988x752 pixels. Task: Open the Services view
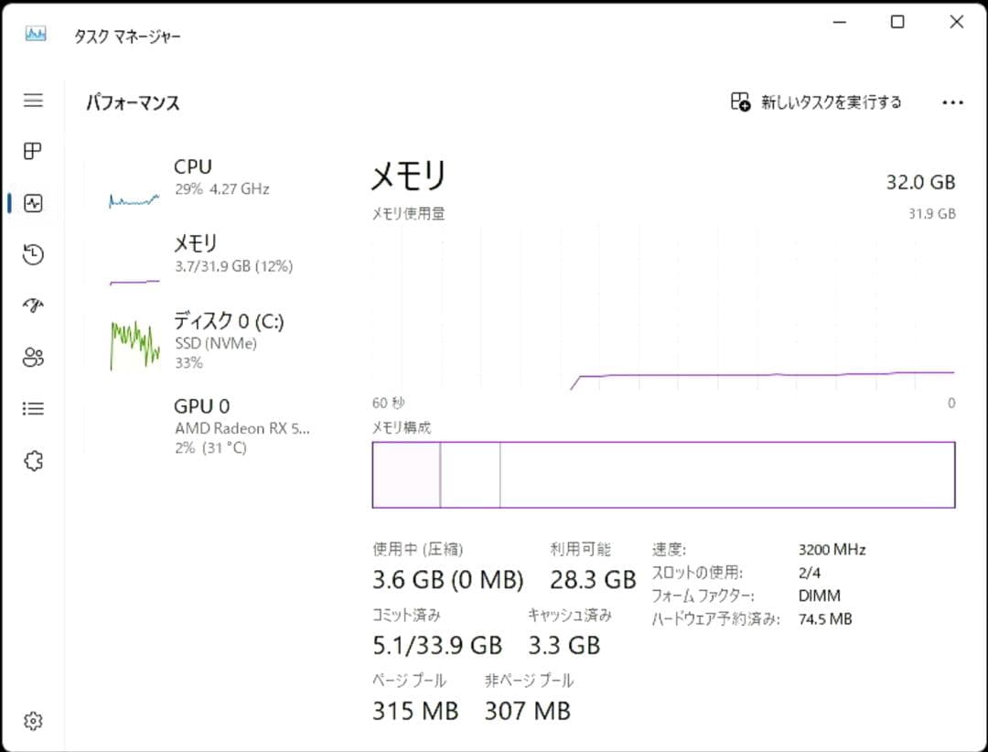pos(33,461)
